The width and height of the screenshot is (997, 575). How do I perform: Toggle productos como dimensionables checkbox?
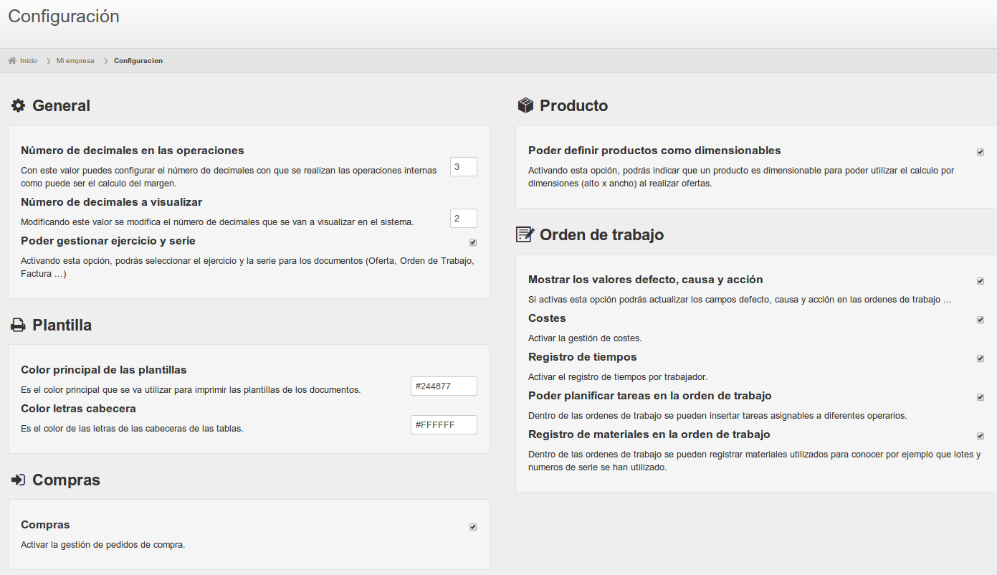[981, 152]
